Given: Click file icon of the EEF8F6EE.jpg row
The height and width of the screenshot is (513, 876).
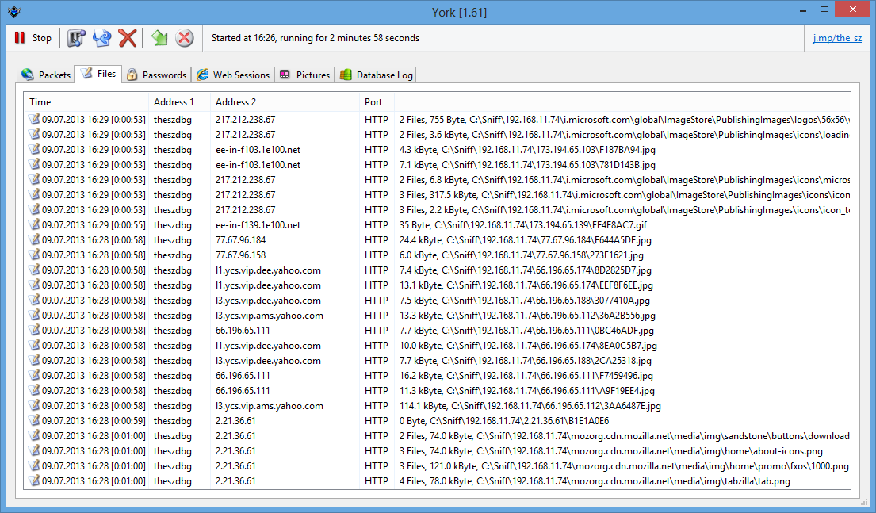Looking at the screenshot, I should tap(35, 285).
